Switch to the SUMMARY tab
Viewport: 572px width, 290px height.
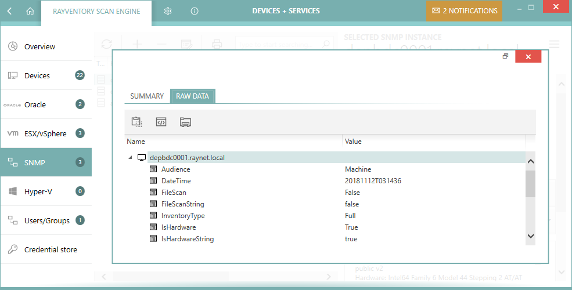(147, 96)
